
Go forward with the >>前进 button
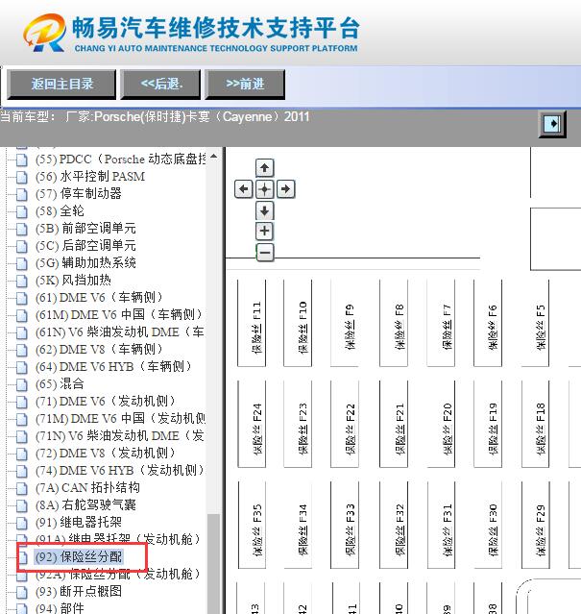(245, 84)
